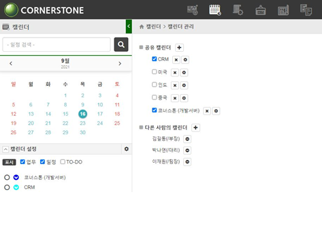
Task: Add a shared calendar with plus button
Action: 179,48
